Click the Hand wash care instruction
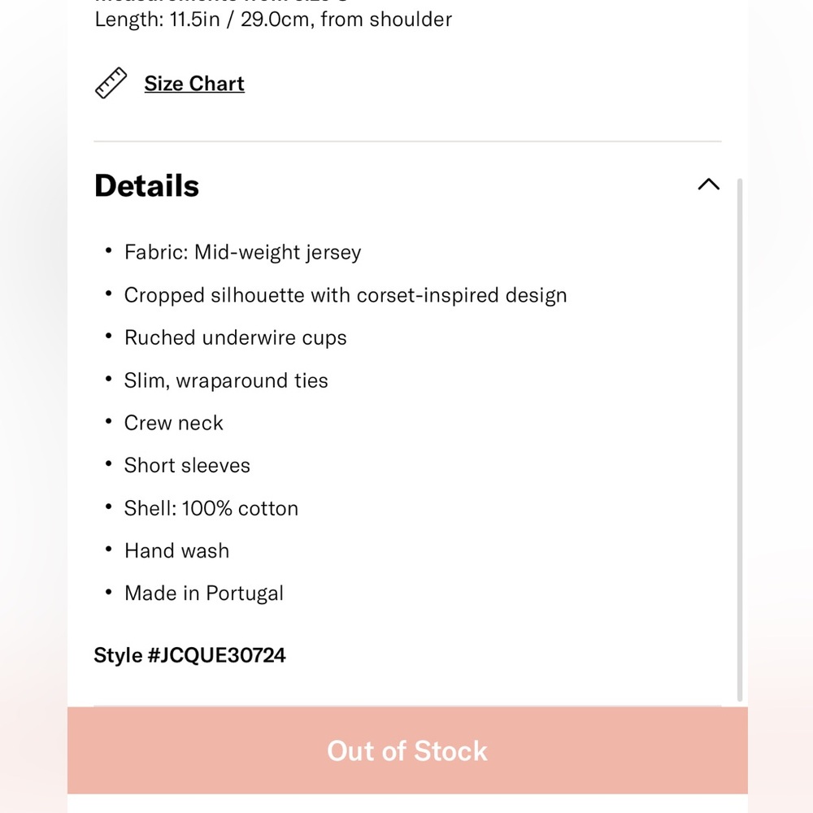This screenshot has width=813, height=813. (176, 550)
